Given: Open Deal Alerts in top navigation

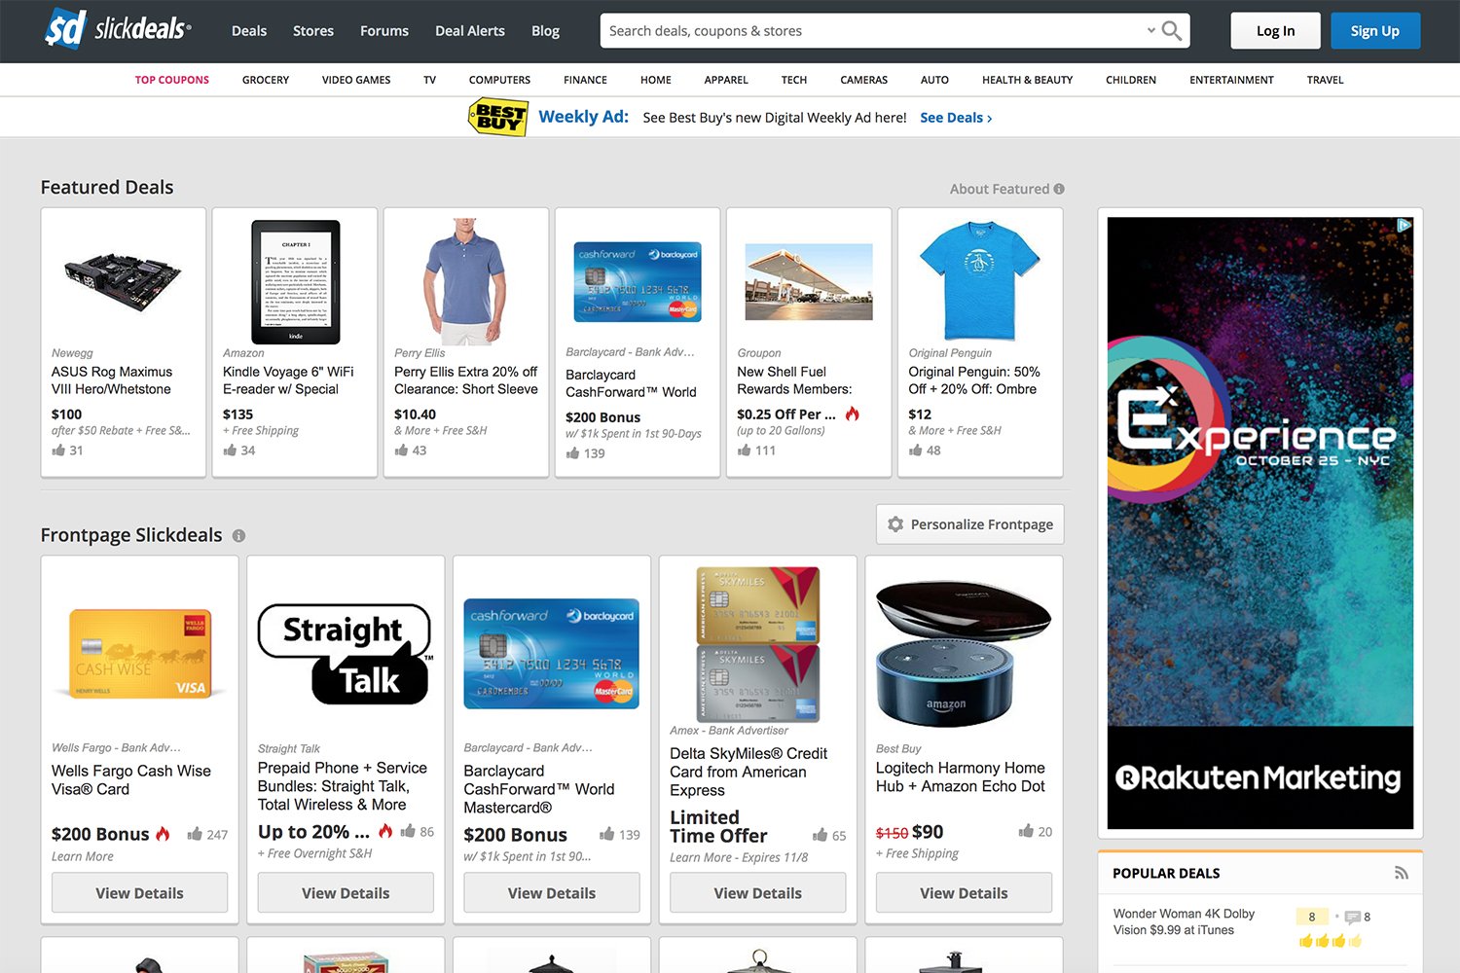Looking at the screenshot, I should tap(470, 31).
